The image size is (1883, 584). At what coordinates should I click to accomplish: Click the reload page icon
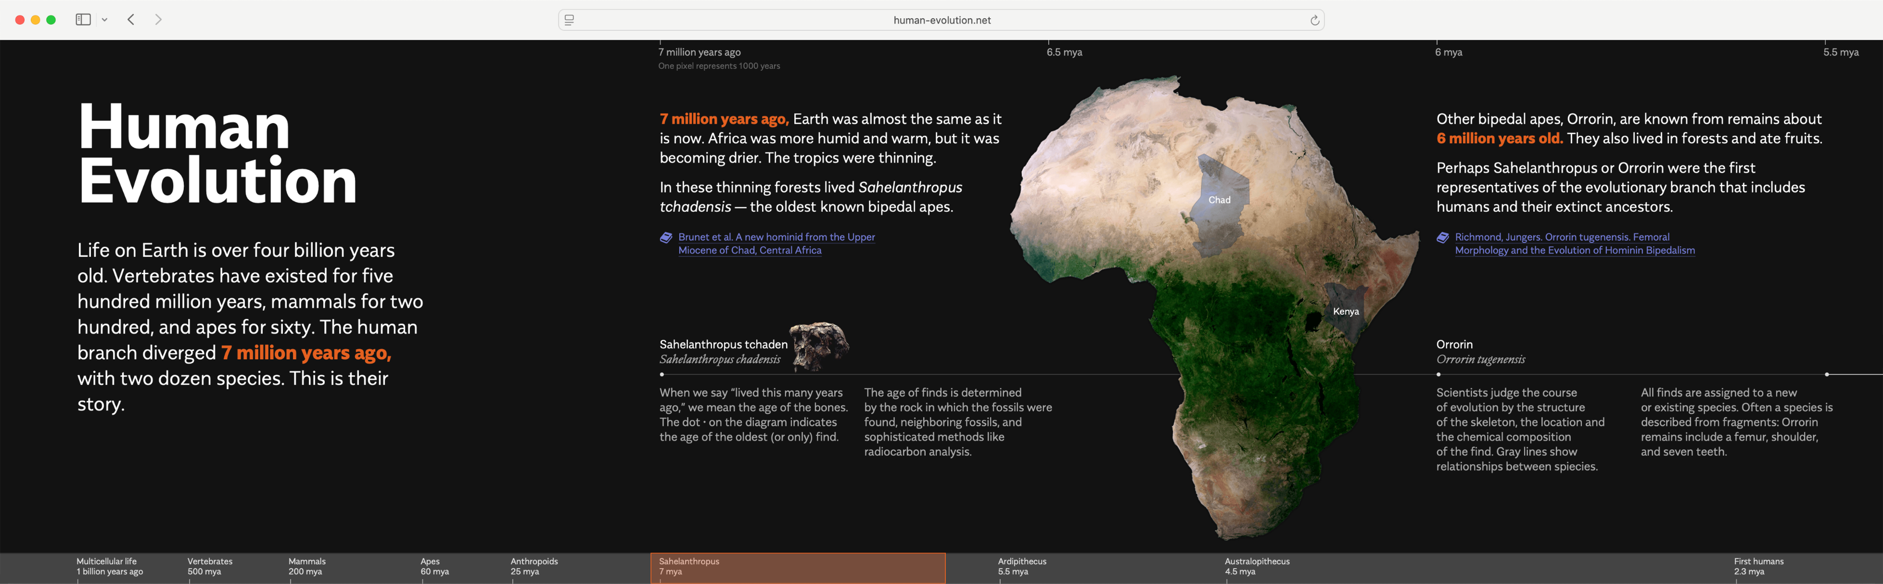coord(1314,20)
